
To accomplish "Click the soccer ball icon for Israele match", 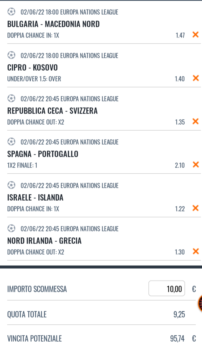I will click(11, 185).
